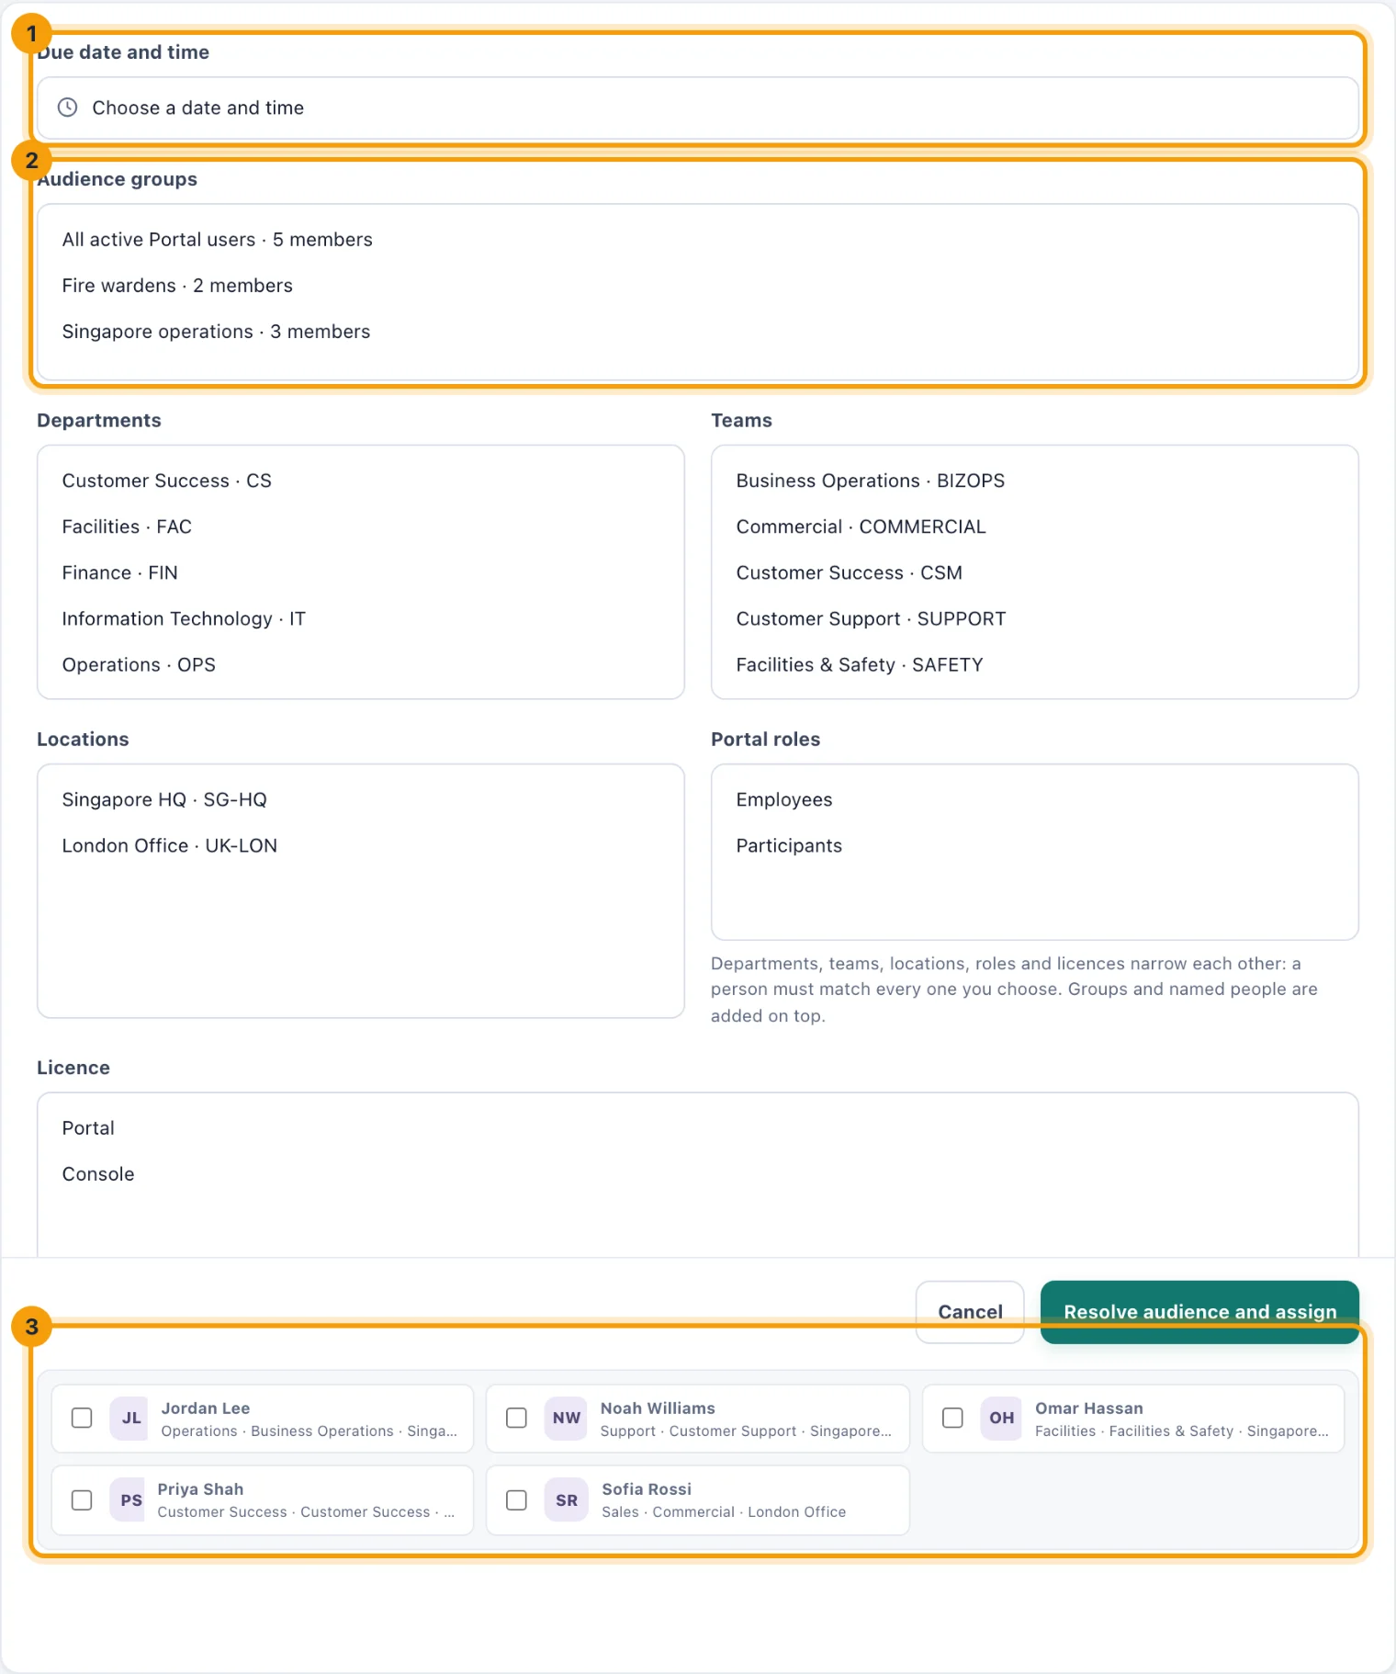Click the Cancel button

970,1311
